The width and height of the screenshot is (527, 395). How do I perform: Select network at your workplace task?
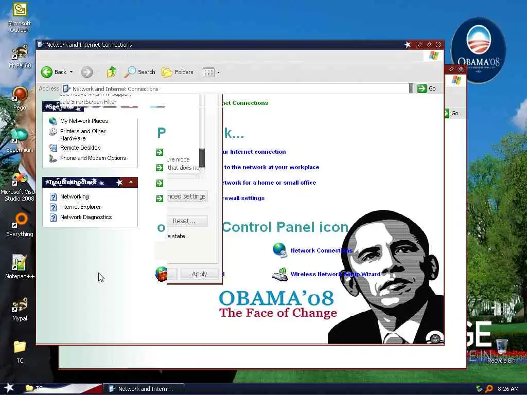pos(271,167)
